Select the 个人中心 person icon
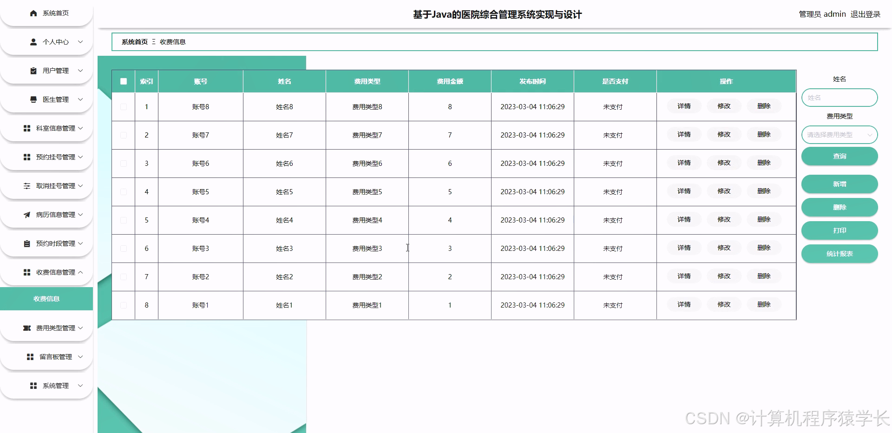The height and width of the screenshot is (433, 892). (33, 42)
